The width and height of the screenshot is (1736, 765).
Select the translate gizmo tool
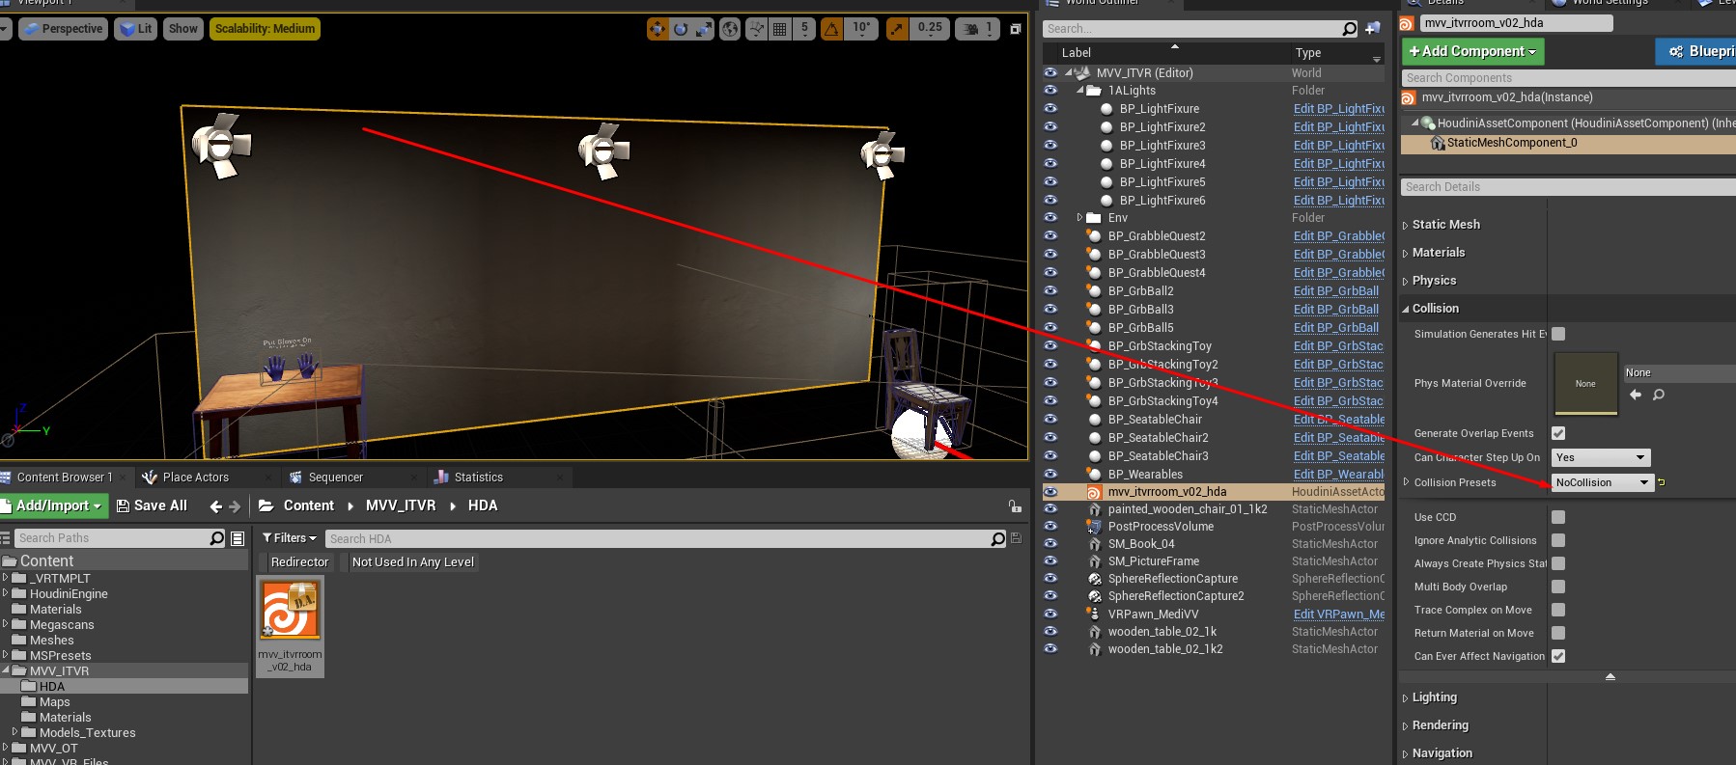[658, 29]
